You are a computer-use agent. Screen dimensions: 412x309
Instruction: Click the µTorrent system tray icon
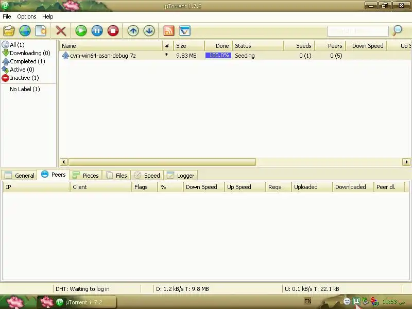[x=356, y=301]
